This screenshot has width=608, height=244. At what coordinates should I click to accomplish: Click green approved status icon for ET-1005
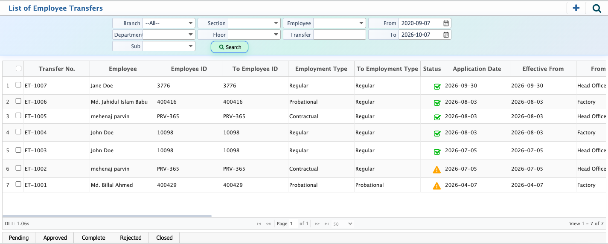pos(437,117)
